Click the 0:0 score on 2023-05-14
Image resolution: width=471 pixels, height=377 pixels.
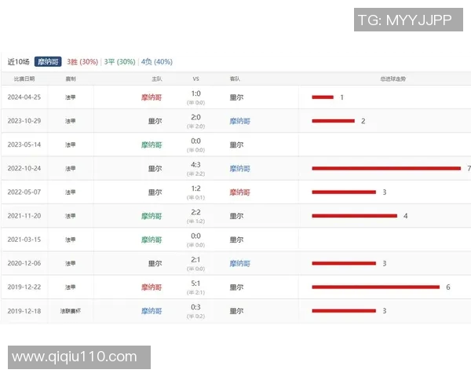click(195, 141)
